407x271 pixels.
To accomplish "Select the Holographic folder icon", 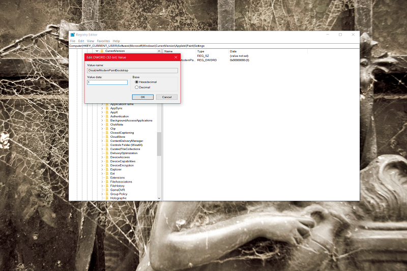I will click(107, 198).
